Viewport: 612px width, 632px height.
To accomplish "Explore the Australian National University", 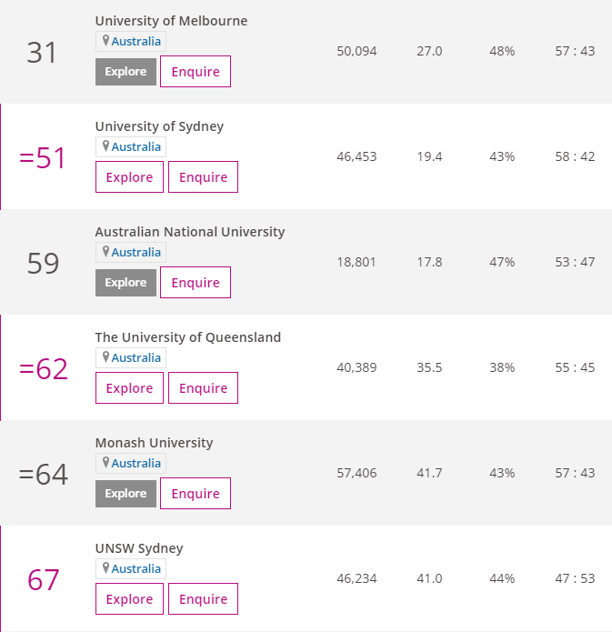I will [125, 283].
